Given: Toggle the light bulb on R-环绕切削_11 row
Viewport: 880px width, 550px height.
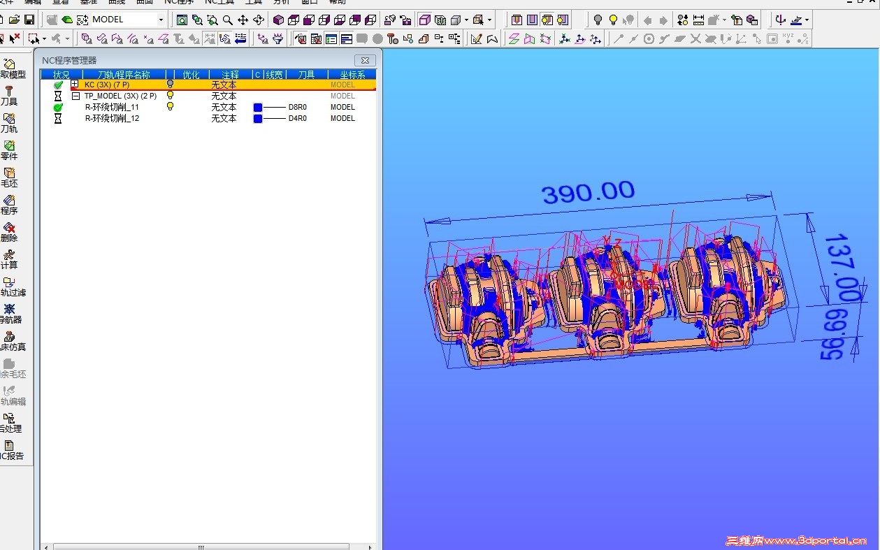Looking at the screenshot, I should click(170, 106).
